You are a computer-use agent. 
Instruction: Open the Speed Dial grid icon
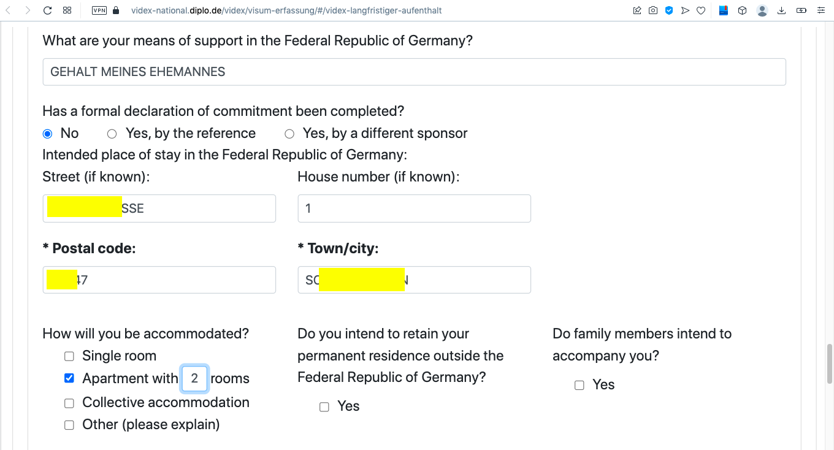click(x=67, y=10)
